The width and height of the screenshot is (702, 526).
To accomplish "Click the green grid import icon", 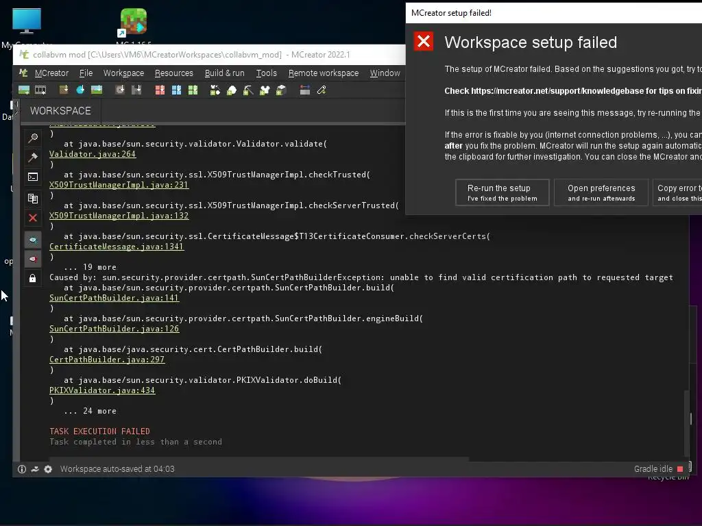I will (x=193, y=90).
